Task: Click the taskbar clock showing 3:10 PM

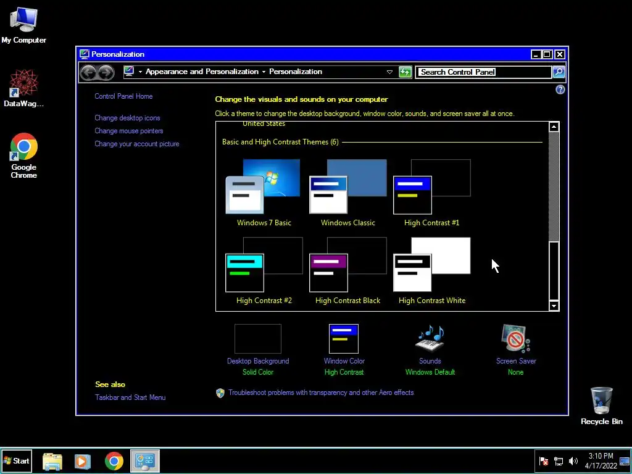Action: pyautogui.click(x=601, y=460)
